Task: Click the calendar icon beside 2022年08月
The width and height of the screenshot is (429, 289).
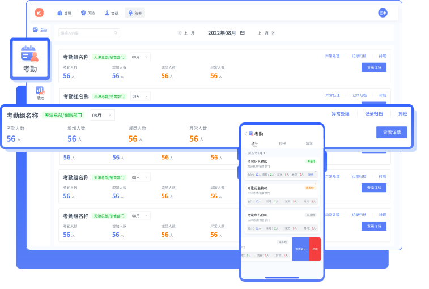Action: [x=243, y=33]
